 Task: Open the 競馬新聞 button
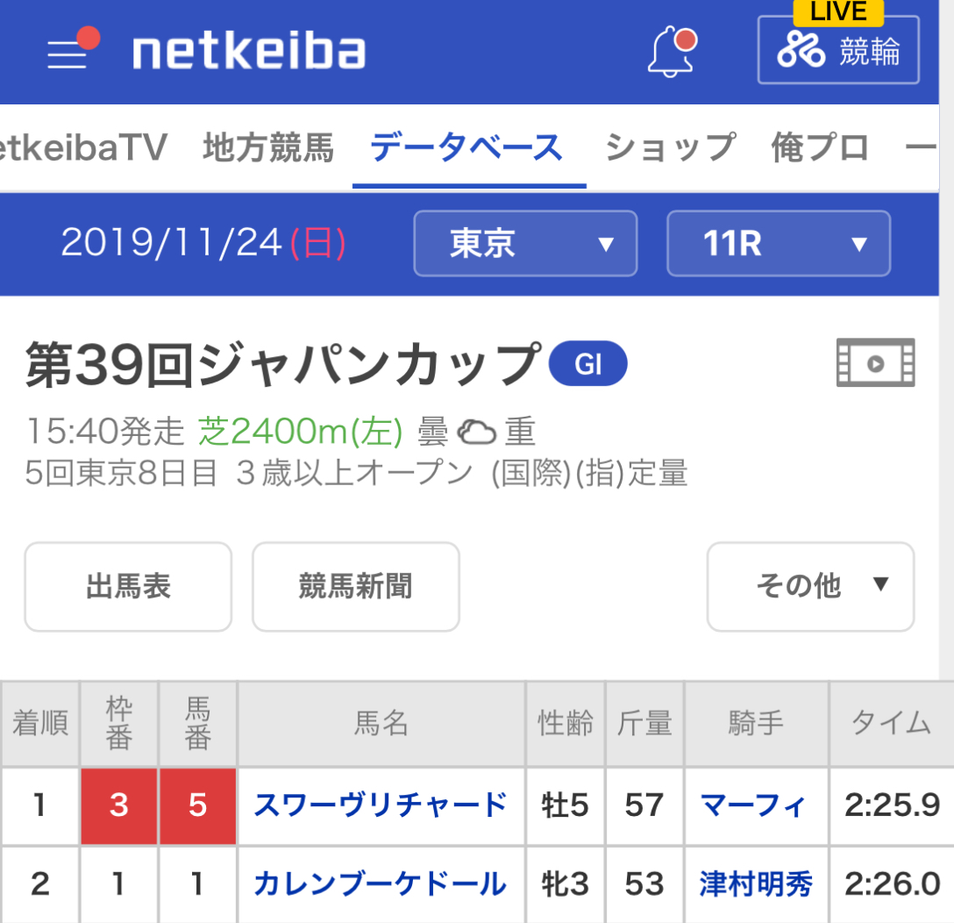pyautogui.click(x=356, y=586)
